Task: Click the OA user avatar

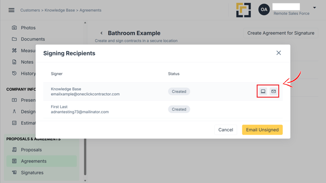Action: (264, 9)
